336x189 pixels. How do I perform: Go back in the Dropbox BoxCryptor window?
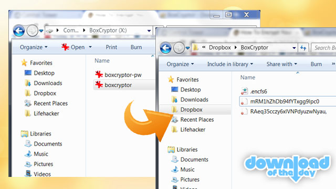(x=166, y=48)
